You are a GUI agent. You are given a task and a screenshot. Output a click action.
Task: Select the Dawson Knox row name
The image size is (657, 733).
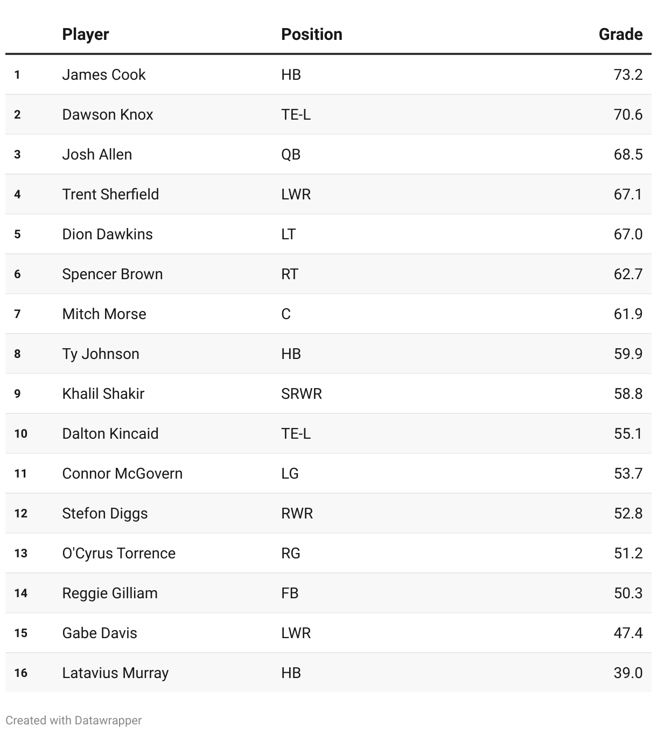pos(107,114)
